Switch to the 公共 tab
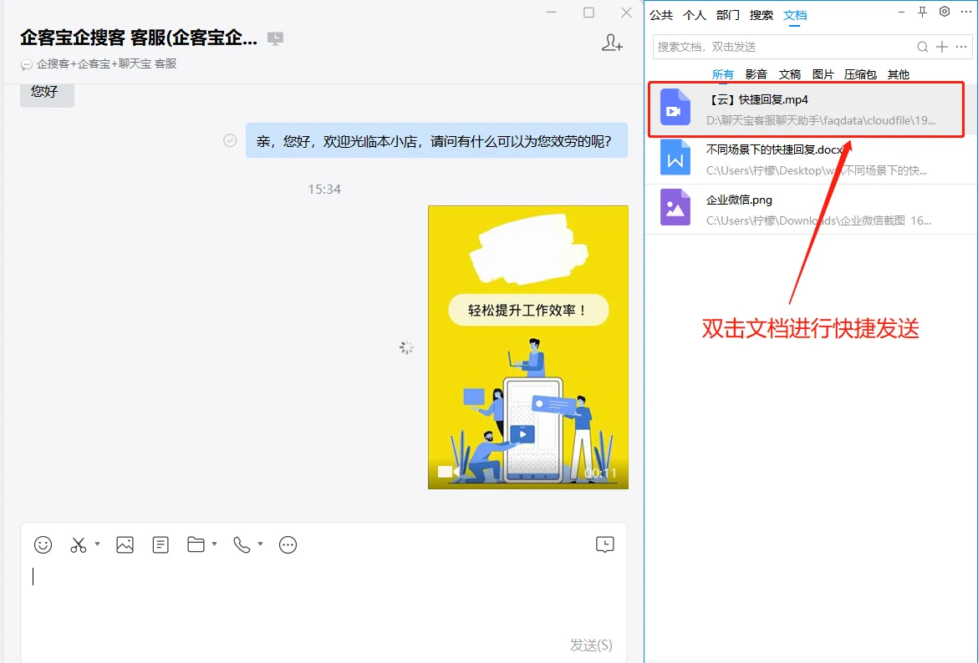Image resolution: width=978 pixels, height=663 pixels. tap(661, 15)
